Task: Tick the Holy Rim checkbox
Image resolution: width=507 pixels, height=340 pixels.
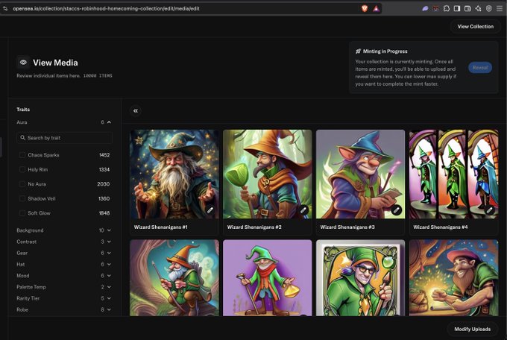Action: tap(22, 169)
